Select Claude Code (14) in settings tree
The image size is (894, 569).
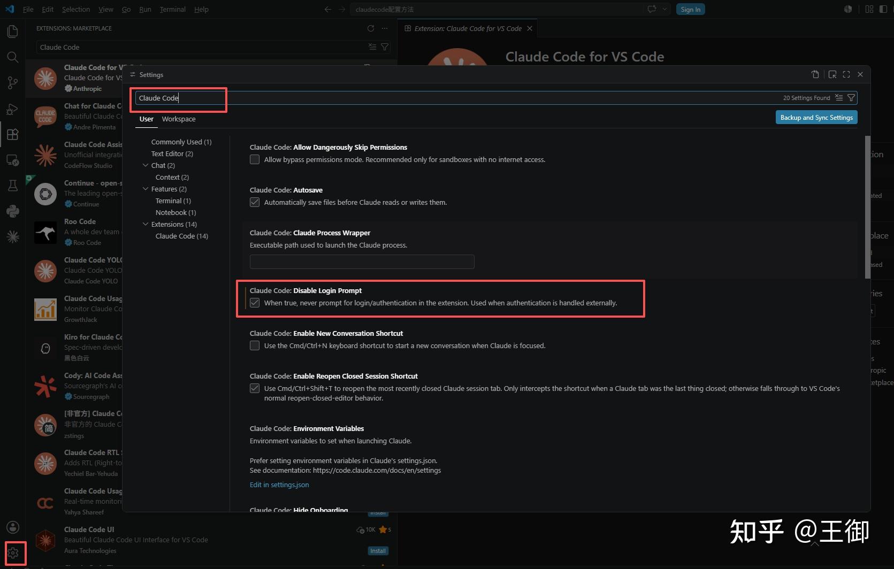(182, 236)
